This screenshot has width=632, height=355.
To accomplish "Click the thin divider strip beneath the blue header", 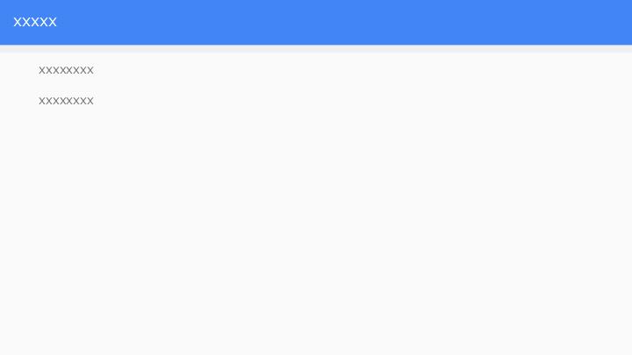I will [316, 49].
